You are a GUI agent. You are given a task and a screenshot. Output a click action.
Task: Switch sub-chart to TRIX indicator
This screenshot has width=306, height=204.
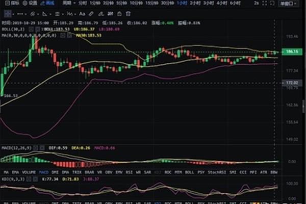point(77,172)
